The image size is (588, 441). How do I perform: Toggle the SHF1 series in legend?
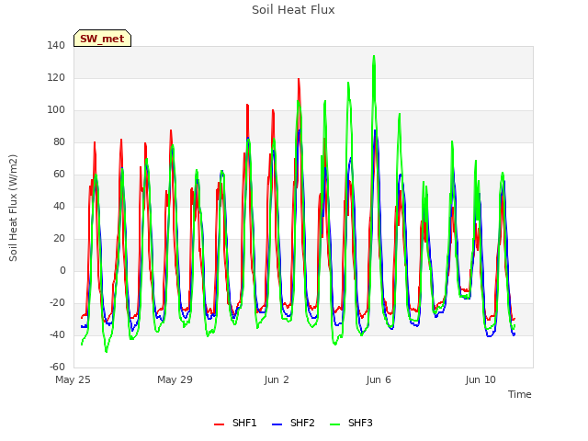pos(235,423)
